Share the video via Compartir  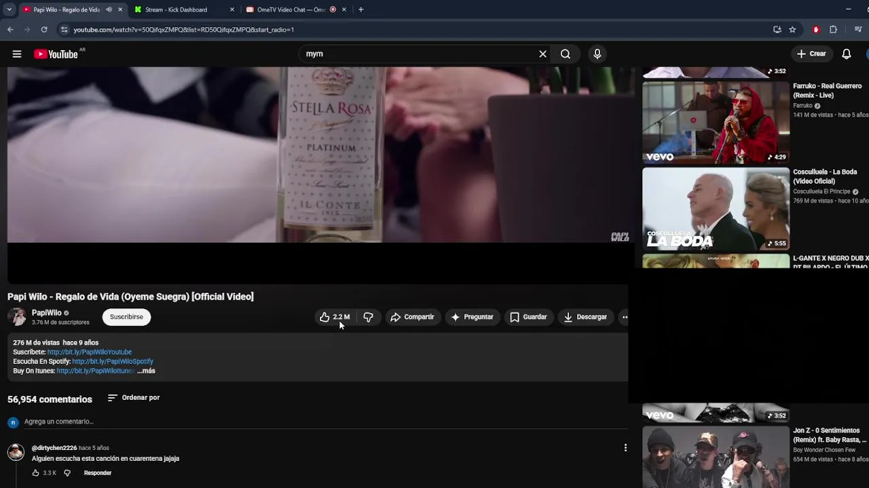coord(412,317)
